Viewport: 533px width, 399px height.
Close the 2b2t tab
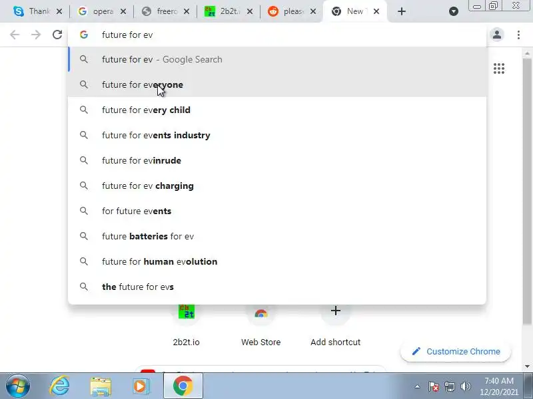(x=249, y=11)
